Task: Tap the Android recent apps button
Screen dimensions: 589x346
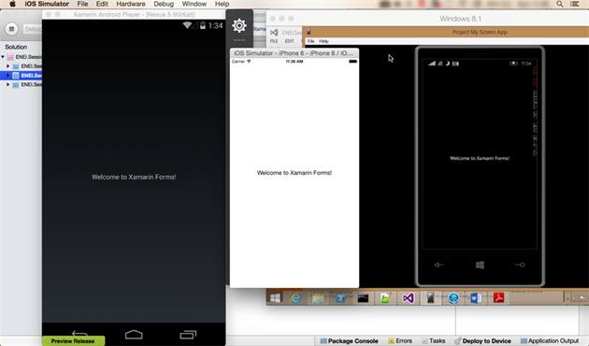Action: [188, 335]
